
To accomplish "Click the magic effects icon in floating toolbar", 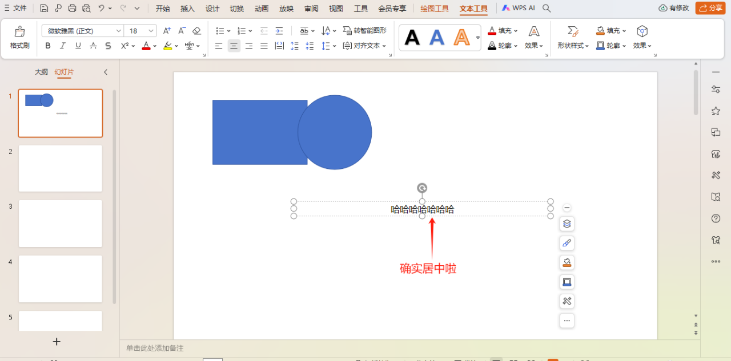I will (x=567, y=301).
